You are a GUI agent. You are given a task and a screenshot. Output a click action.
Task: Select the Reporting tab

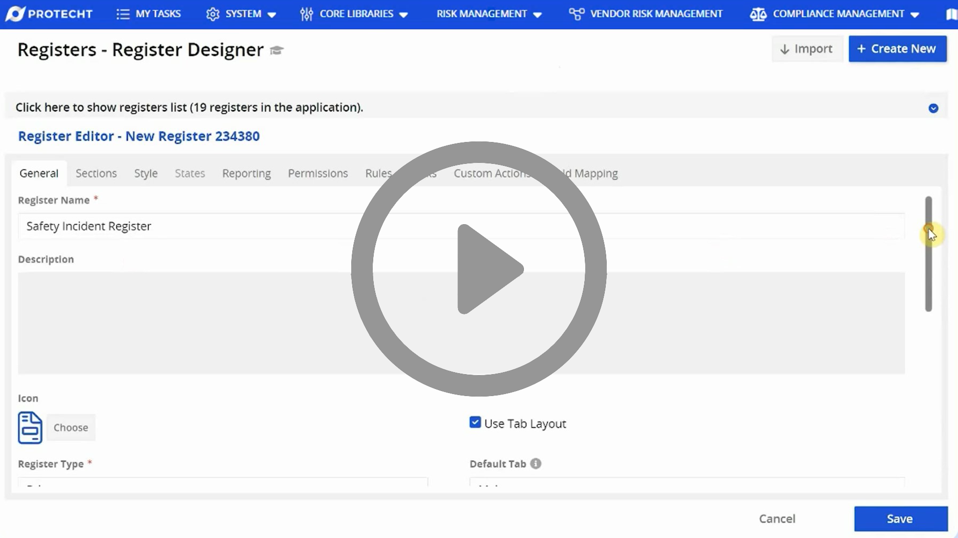click(246, 173)
